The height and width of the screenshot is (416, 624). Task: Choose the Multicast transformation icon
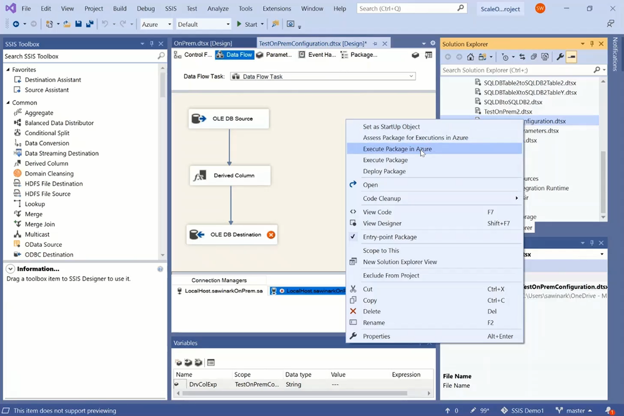17,234
